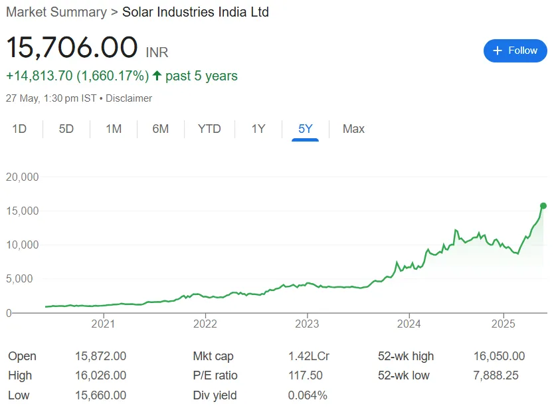Click the 52-wk high label

pyautogui.click(x=406, y=356)
